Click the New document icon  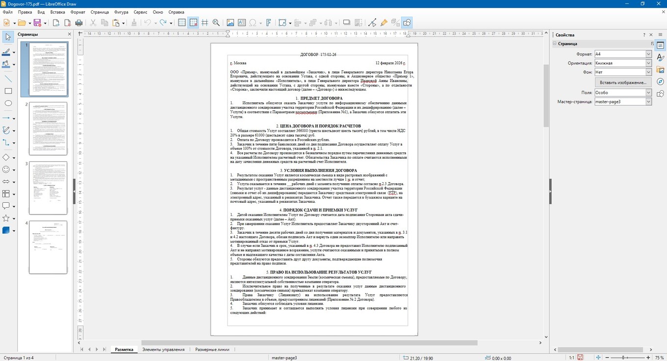[6, 23]
